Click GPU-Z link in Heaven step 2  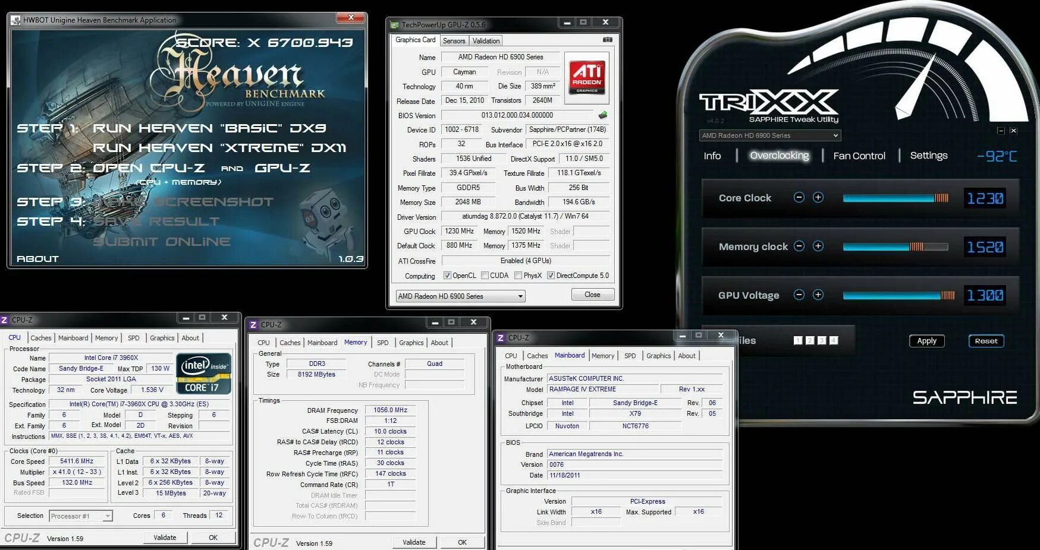point(282,168)
